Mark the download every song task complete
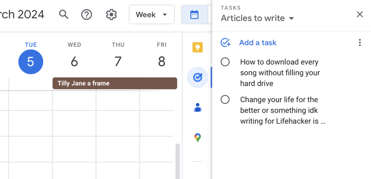371x179 pixels. (x=225, y=62)
